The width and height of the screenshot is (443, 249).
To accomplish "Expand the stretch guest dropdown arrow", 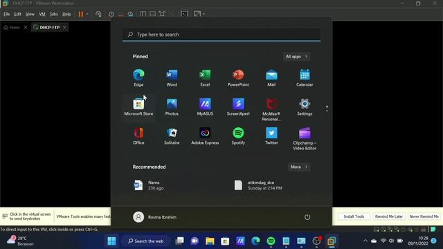I will (x=204, y=14).
